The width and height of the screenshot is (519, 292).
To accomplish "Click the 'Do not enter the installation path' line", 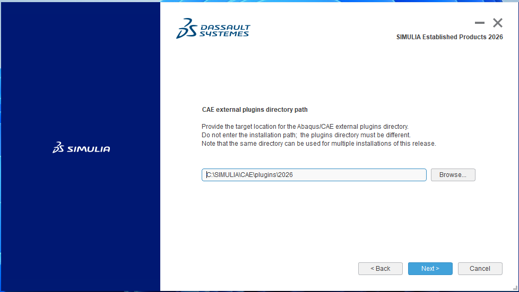I will (x=306, y=135).
